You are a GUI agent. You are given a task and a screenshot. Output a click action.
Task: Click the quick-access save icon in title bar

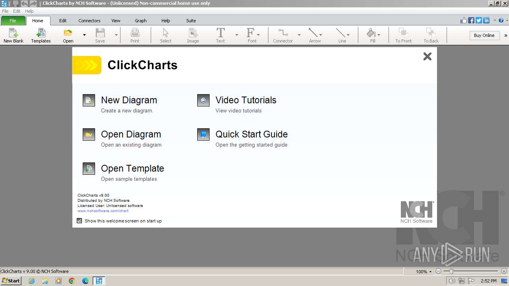point(16,3)
